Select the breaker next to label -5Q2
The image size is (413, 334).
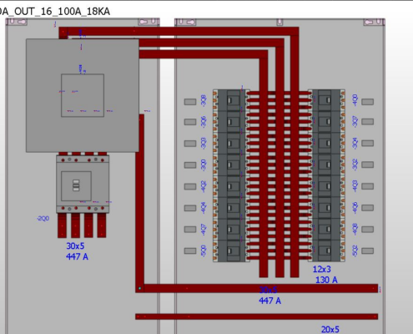[326, 251]
